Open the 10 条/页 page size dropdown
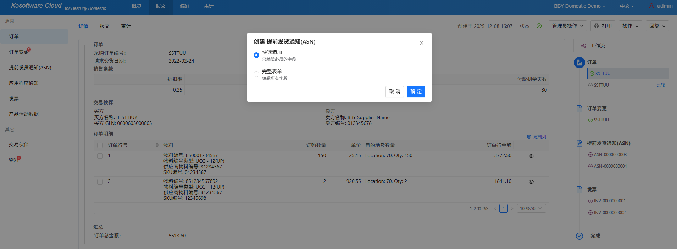 531,208
